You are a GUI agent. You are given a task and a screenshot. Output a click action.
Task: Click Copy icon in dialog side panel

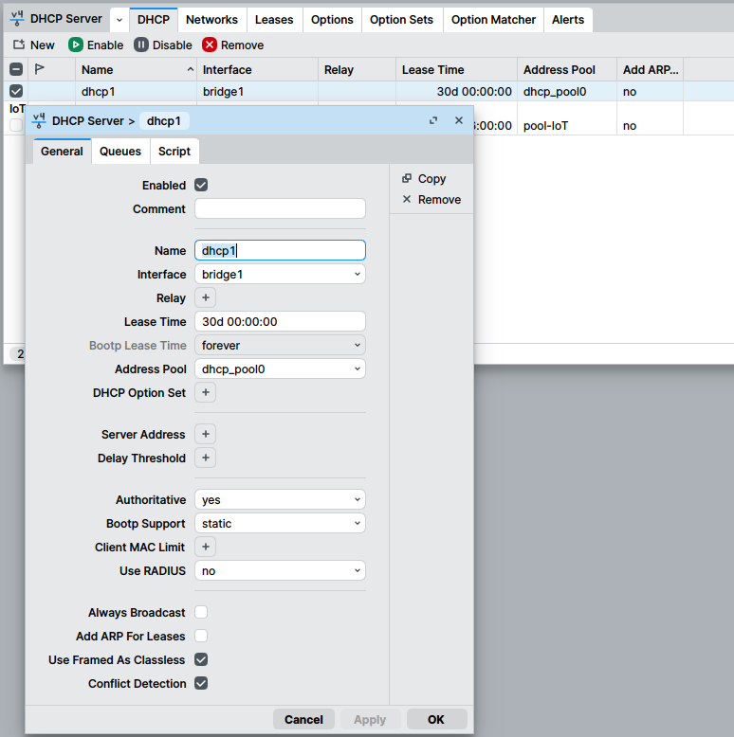pyautogui.click(x=407, y=178)
